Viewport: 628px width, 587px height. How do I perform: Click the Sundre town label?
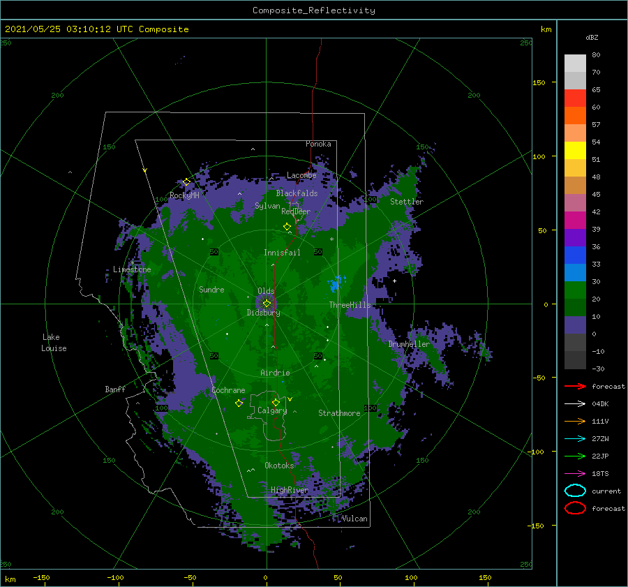(211, 290)
